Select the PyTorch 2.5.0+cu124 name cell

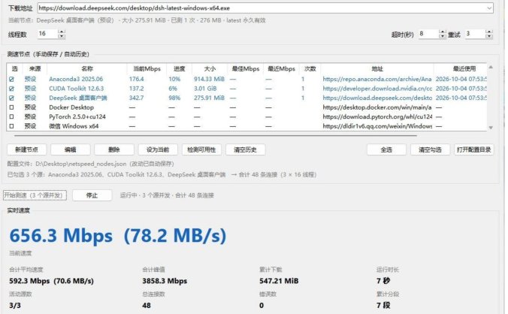click(x=77, y=116)
